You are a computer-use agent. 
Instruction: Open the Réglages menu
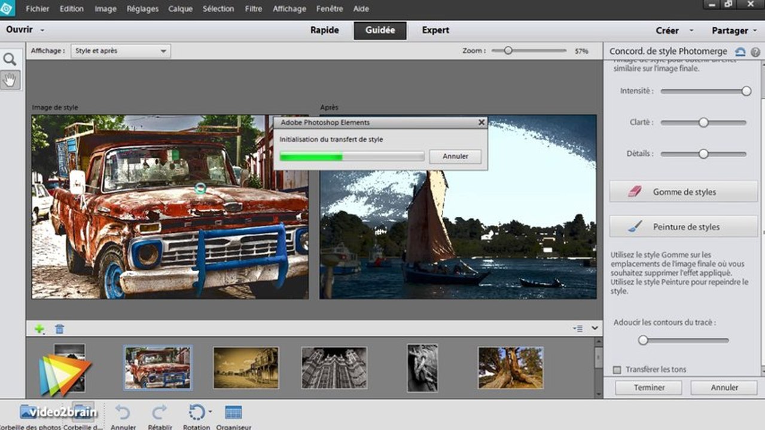tap(142, 9)
